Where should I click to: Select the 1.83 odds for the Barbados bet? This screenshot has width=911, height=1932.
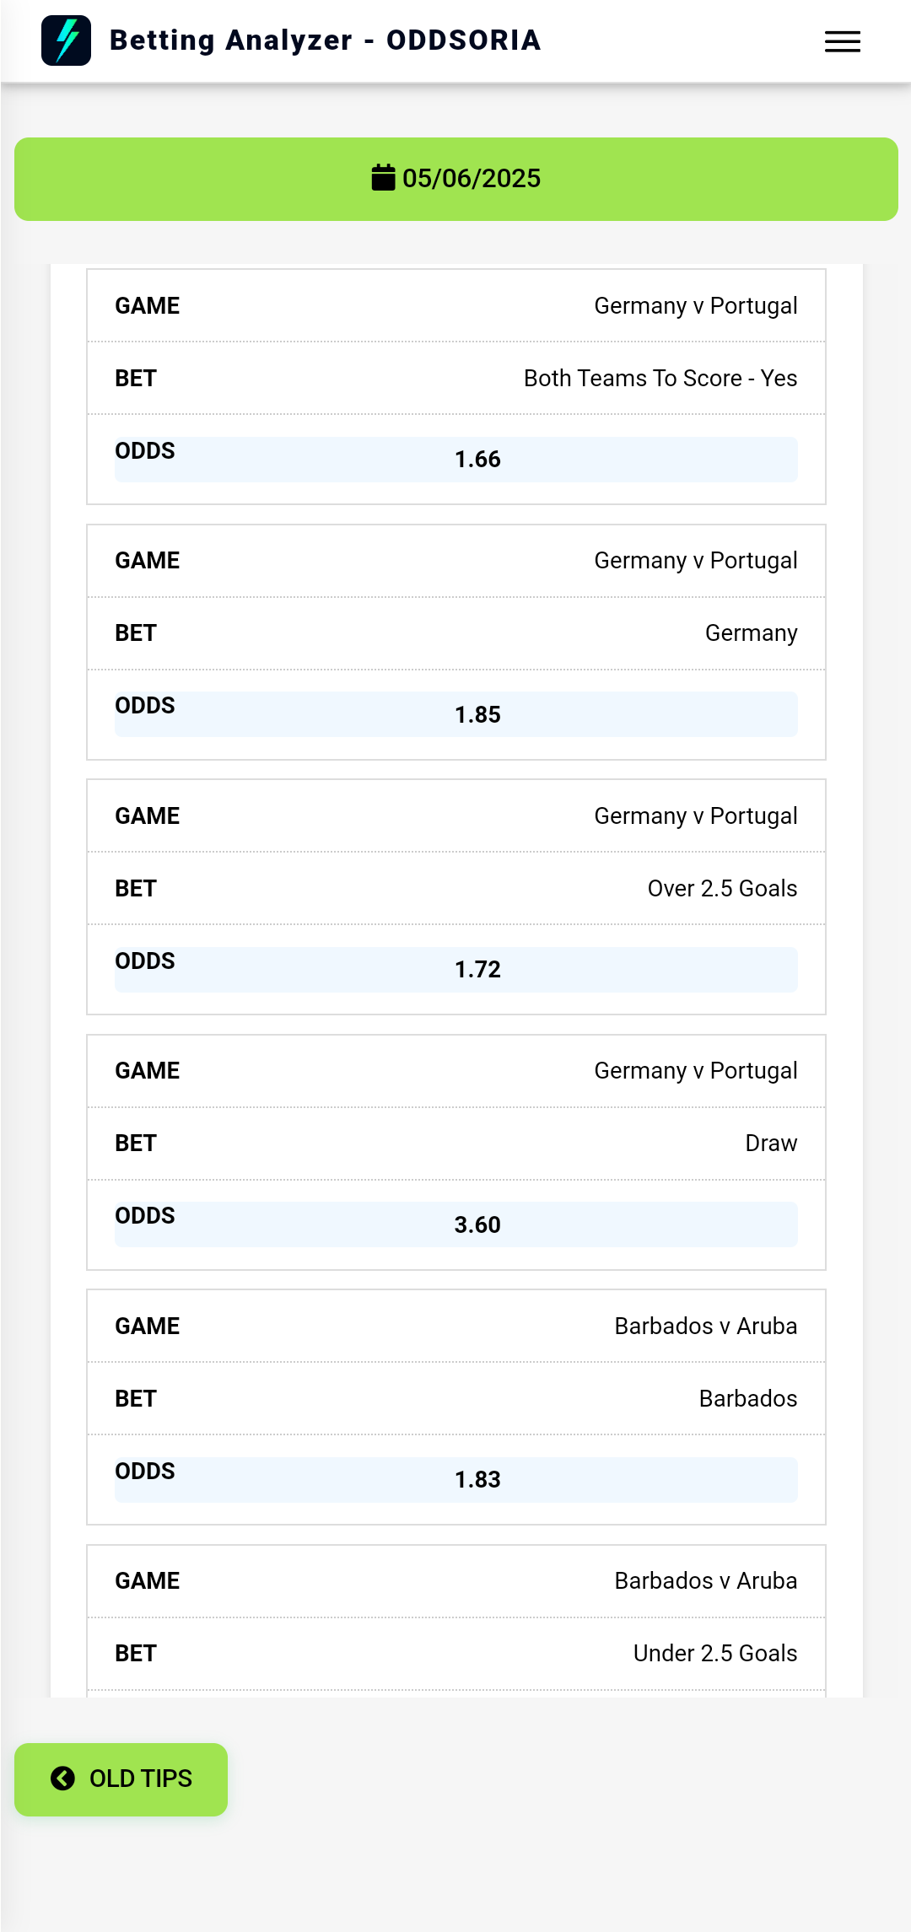coord(477,1480)
